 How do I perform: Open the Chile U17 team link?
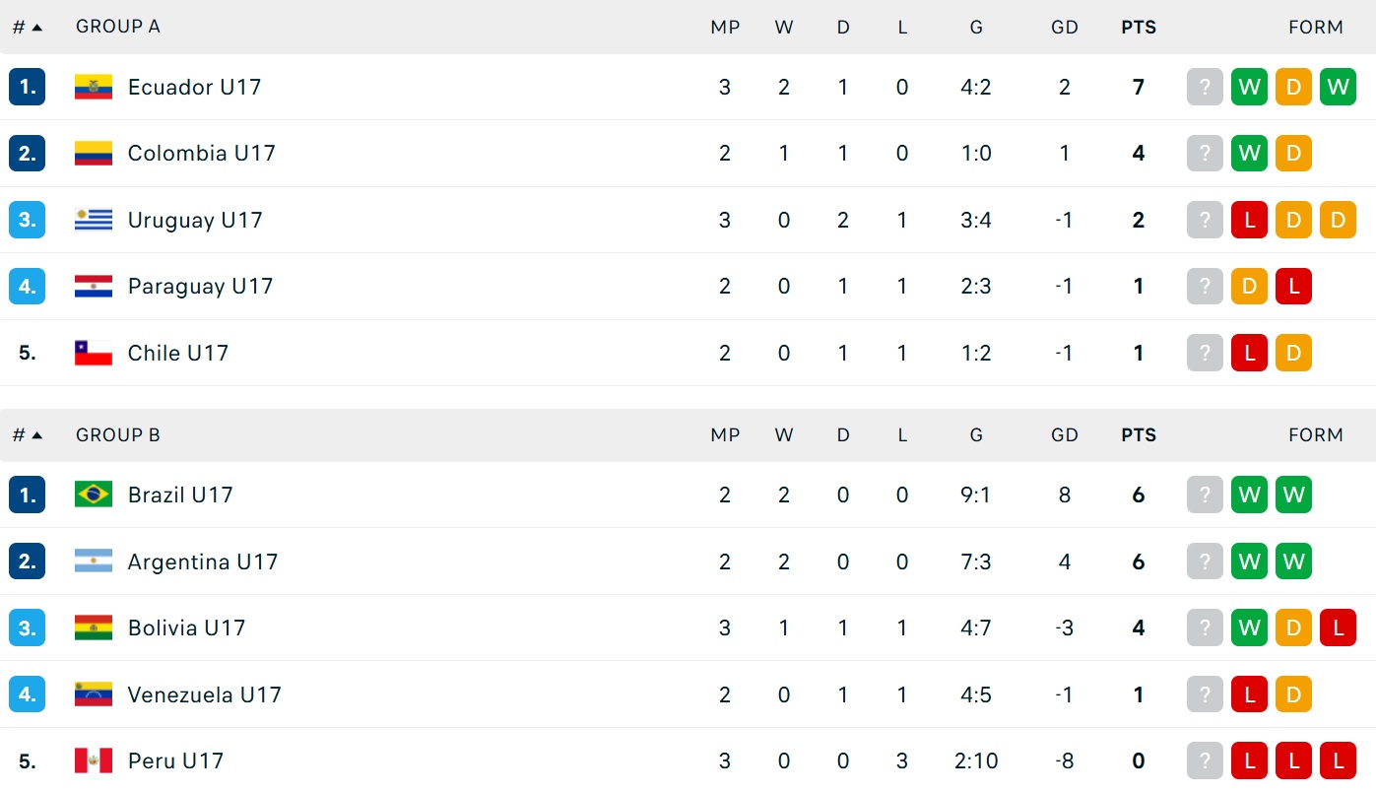pos(178,353)
